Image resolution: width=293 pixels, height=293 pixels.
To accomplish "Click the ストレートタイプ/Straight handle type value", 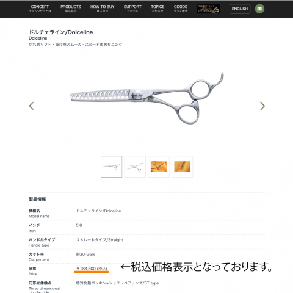I will click(99, 240).
